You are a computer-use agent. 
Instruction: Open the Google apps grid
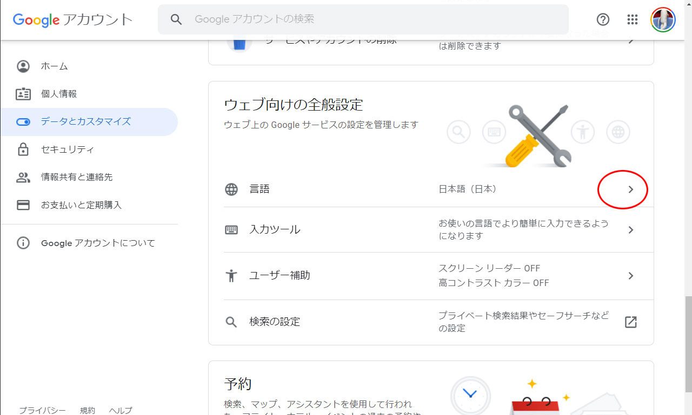pos(633,19)
